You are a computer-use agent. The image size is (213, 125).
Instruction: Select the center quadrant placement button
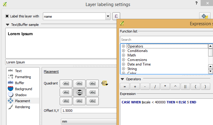tap(79, 93)
